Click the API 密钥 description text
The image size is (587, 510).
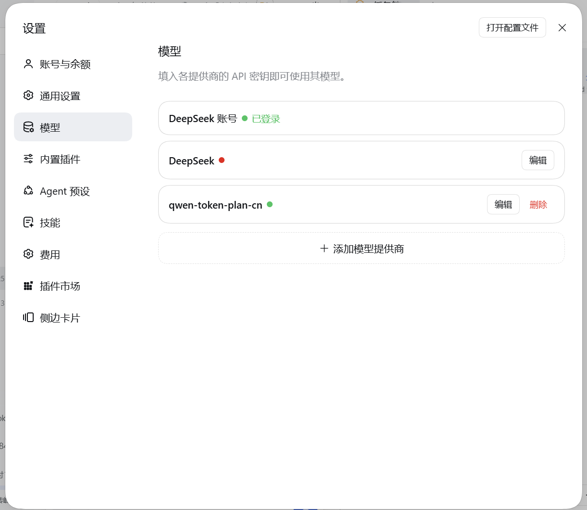[252, 76]
